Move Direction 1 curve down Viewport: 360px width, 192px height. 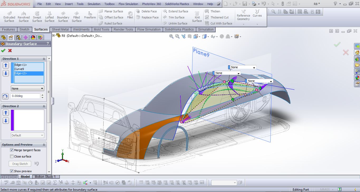tap(6, 73)
